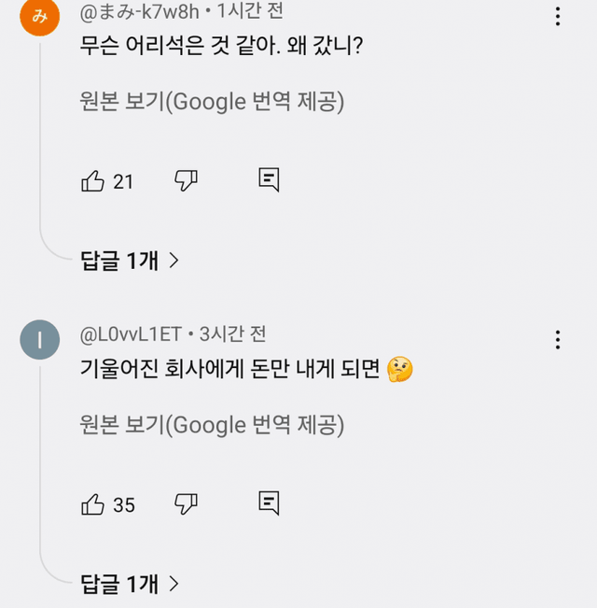Click 원본 보기 under the @まみ-k7w8h comment
This screenshot has height=608, width=597.
click(x=212, y=101)
